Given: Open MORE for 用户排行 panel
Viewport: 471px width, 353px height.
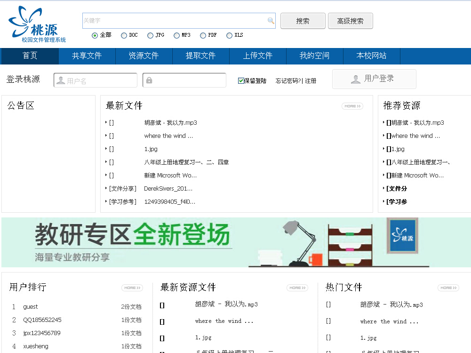Looking at the screenshot, I should [x=132, y=287].
